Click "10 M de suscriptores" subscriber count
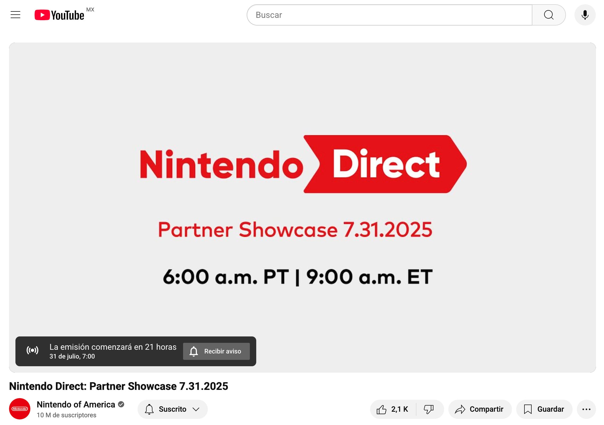Viewport: 604px width, 425px height. point(67,415)
